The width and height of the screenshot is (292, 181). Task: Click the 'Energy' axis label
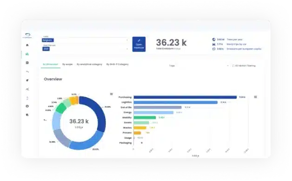pyautogui.click(x=127, y=113)
